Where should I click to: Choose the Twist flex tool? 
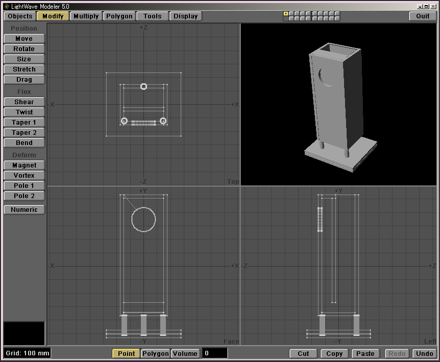24,112
